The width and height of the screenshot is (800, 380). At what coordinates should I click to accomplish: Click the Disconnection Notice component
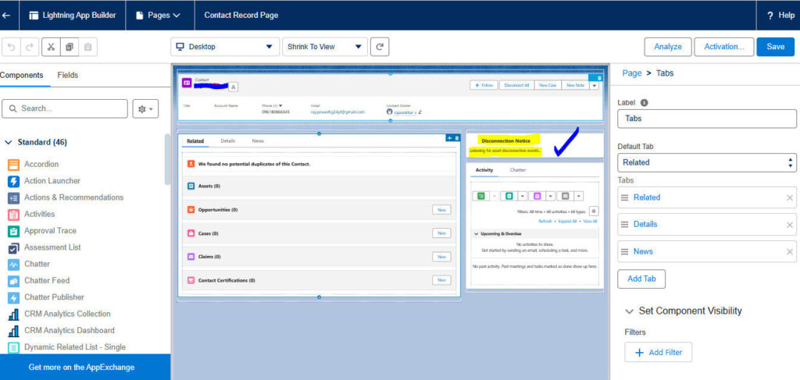(x=534, y=145)
